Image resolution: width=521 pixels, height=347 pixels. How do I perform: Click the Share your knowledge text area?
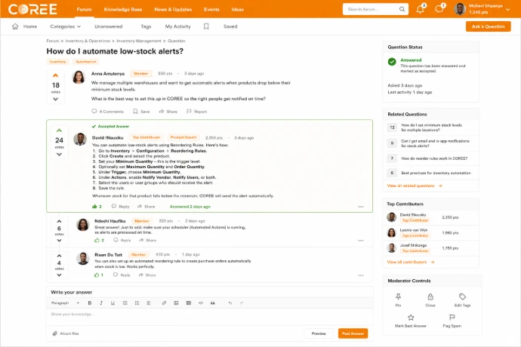pos(210,317)
